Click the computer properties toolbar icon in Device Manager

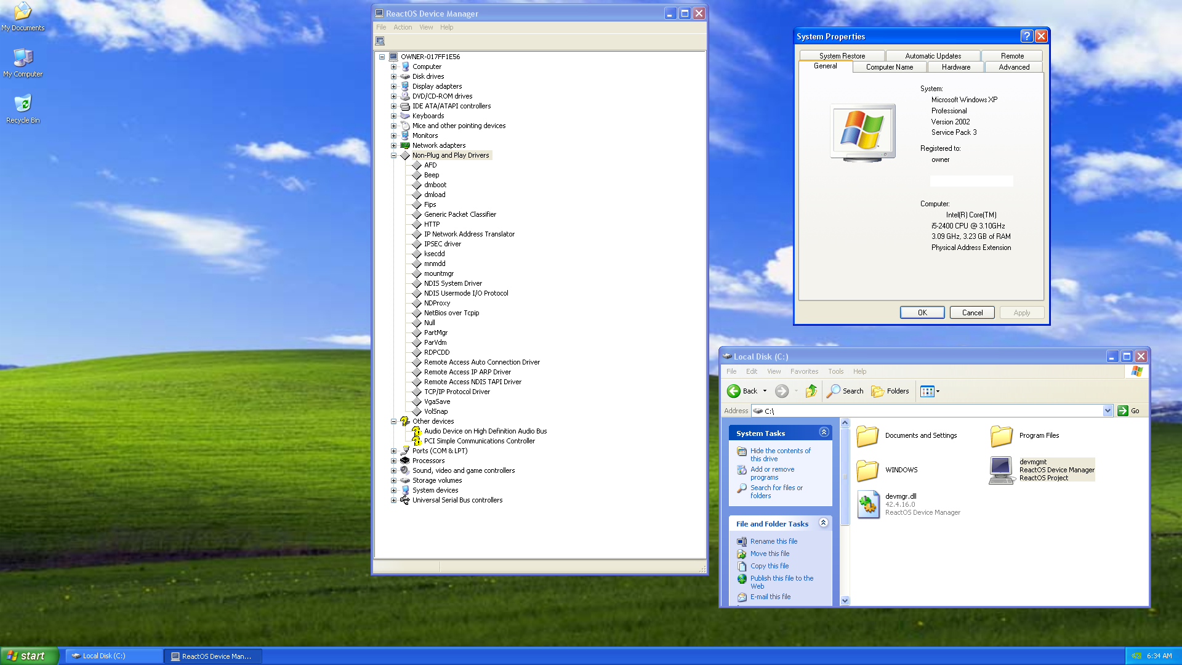[x=380, y=41]
